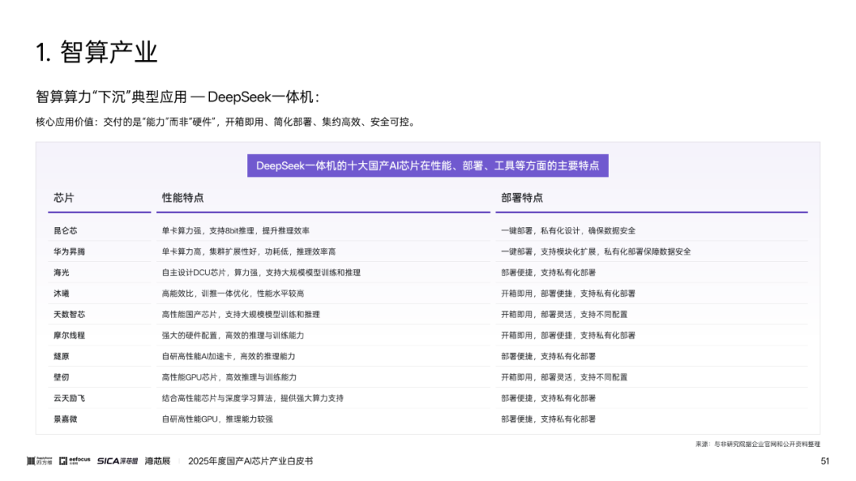
Task: Click 景嘉微 row deployment cell
Action: [x=548, y=419]
